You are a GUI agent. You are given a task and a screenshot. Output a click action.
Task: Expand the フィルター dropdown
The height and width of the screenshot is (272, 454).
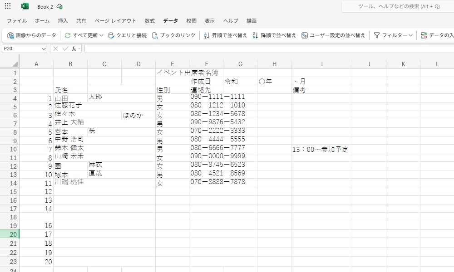[410, 35]
